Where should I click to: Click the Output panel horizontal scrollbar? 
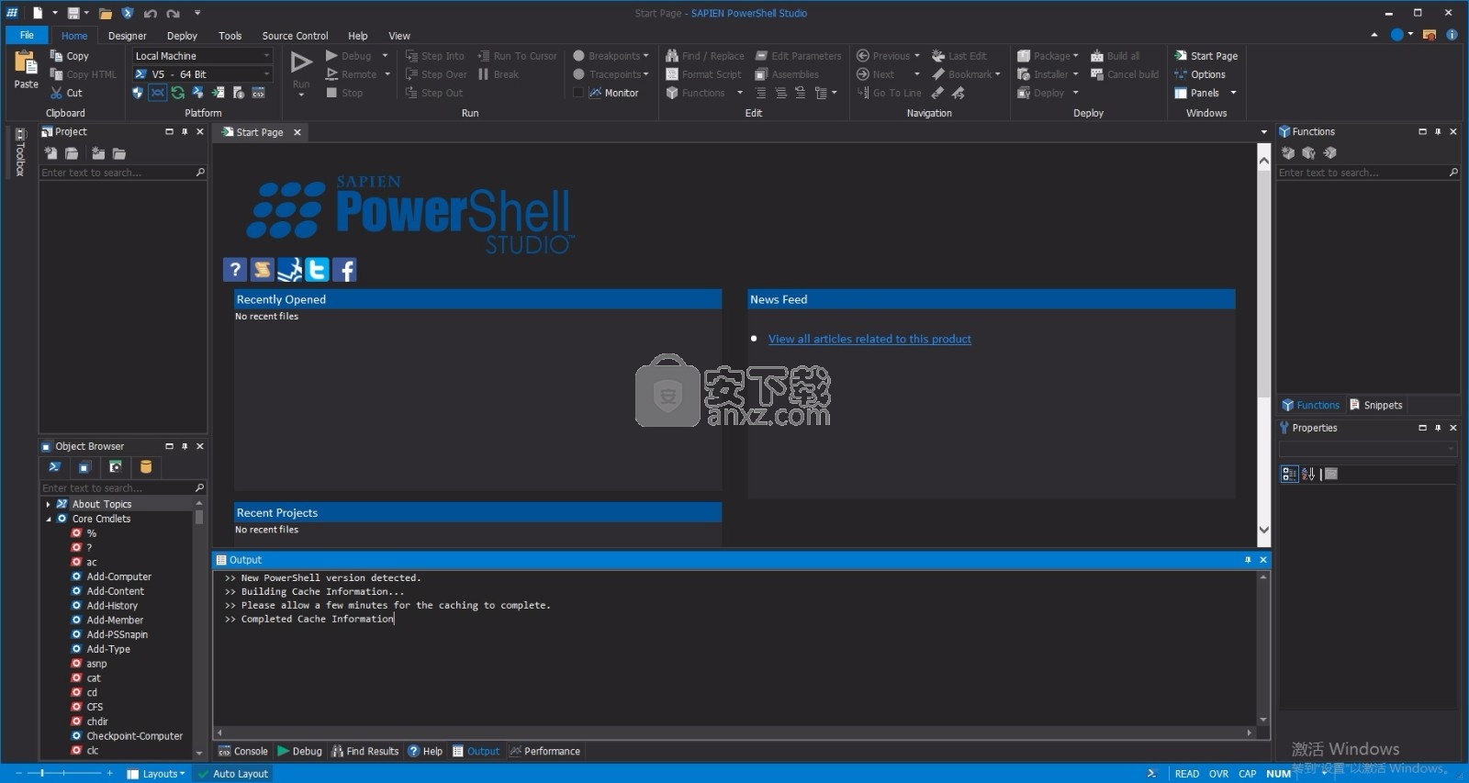tap(734, 733)
